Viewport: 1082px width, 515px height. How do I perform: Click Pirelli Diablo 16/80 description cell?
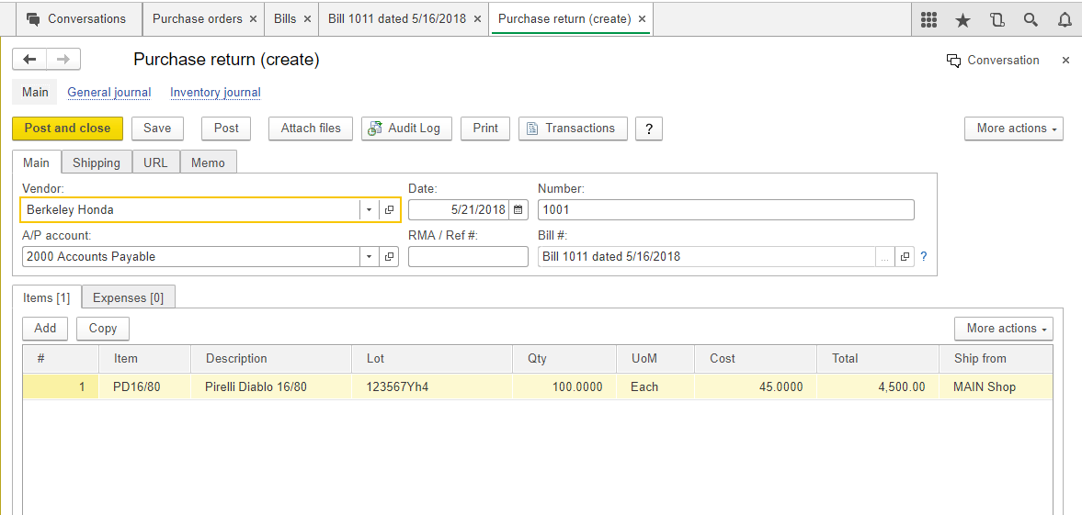tap(271, 386)
